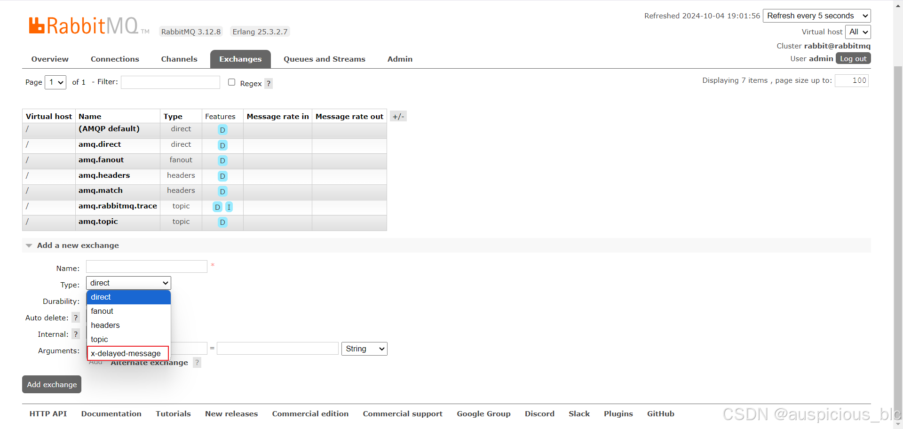Toggle the +/- column selector
Viewport: 903px width, 429px height.
[398, 116]
